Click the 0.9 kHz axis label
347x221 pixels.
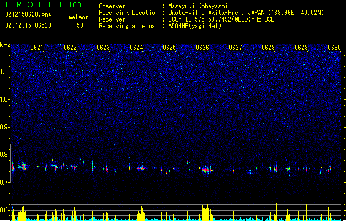(x=4, y=127)
